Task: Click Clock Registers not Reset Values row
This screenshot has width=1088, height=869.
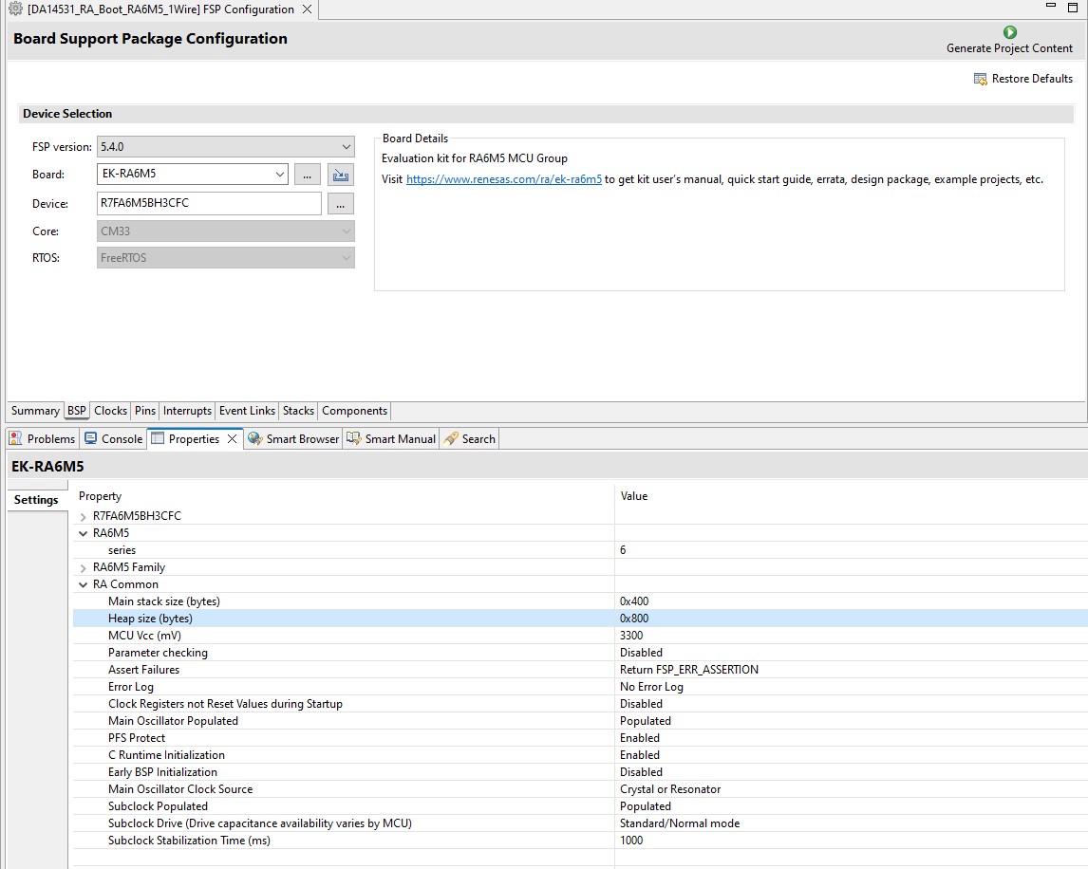Action: (x=580, y=704)
